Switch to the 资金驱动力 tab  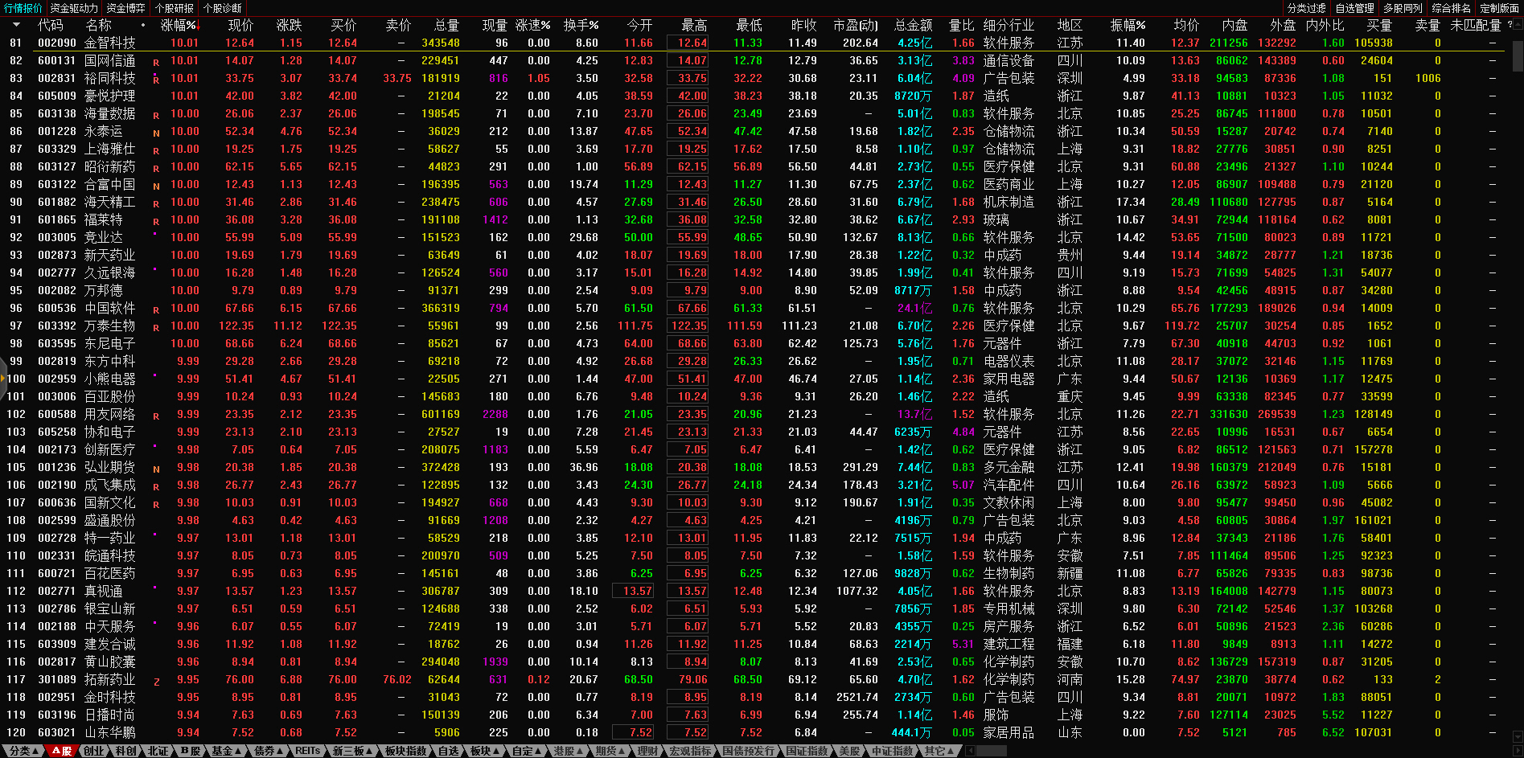[73, 8]
